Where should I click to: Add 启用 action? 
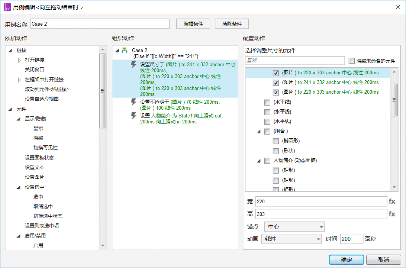pyautogui.click(x=38, y=245)
